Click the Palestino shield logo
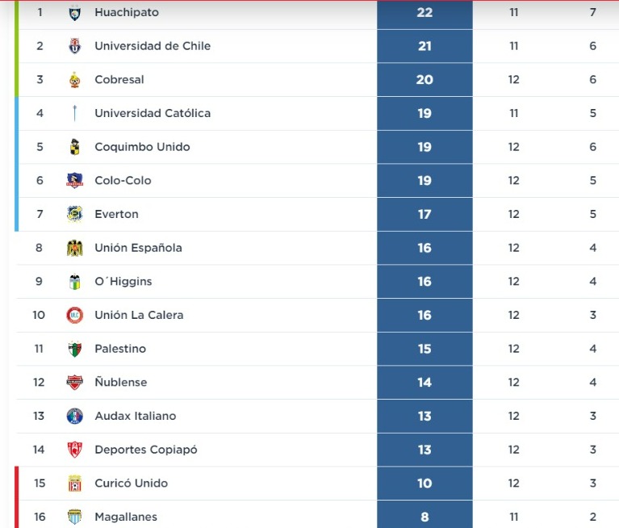Viewport: 619px width, 528px height. (x=74, y=349)
